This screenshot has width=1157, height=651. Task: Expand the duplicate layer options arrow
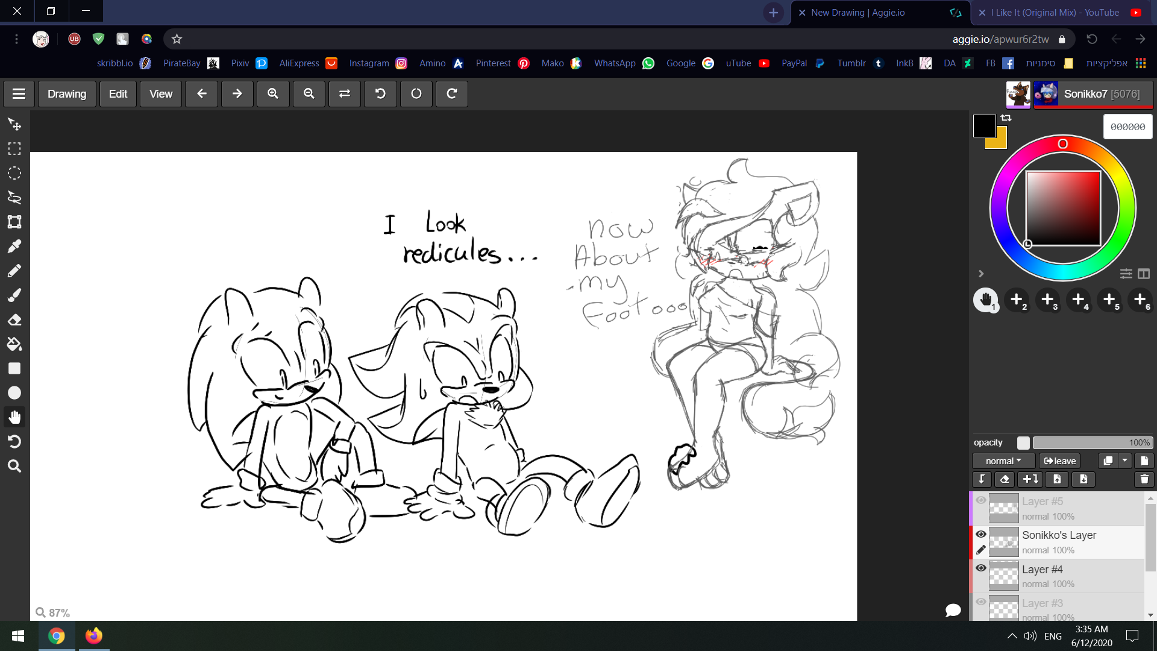click(1125, 461)
